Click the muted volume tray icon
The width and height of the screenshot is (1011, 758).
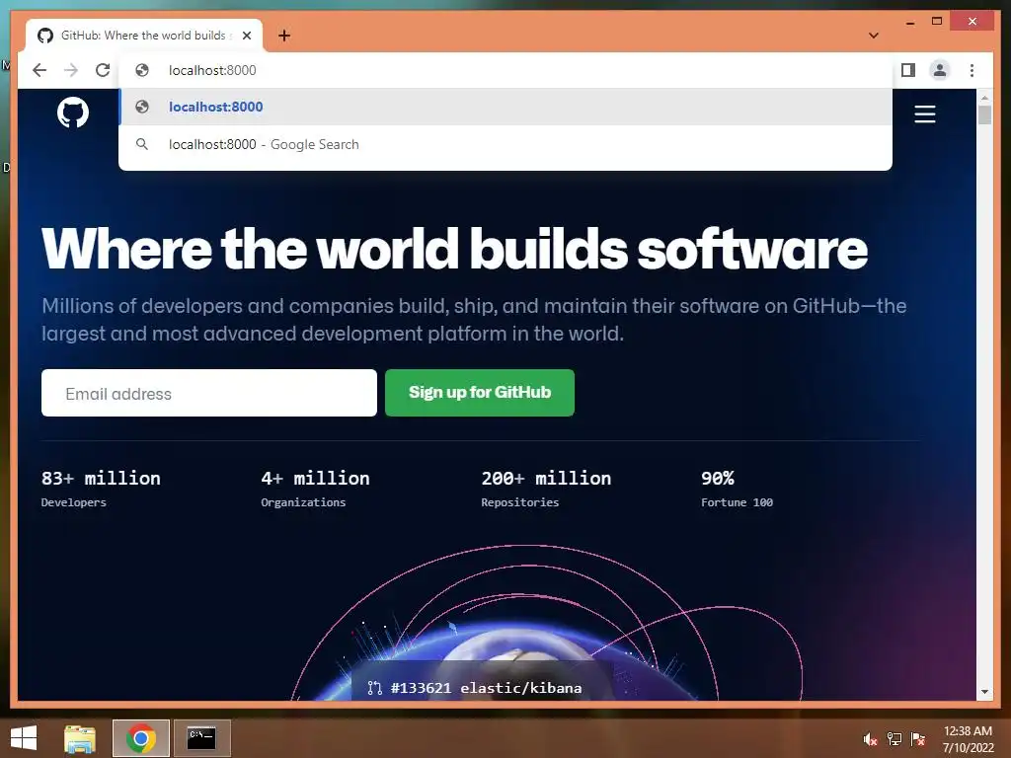click(870, 739)
